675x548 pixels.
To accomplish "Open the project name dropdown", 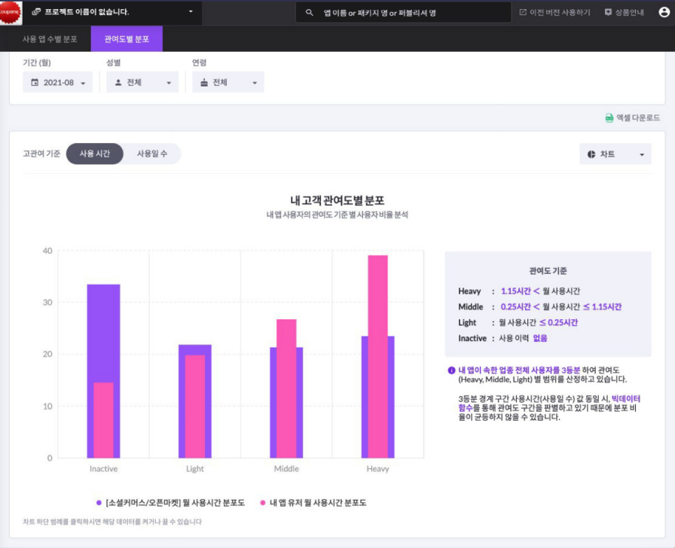I will [112, 12].
